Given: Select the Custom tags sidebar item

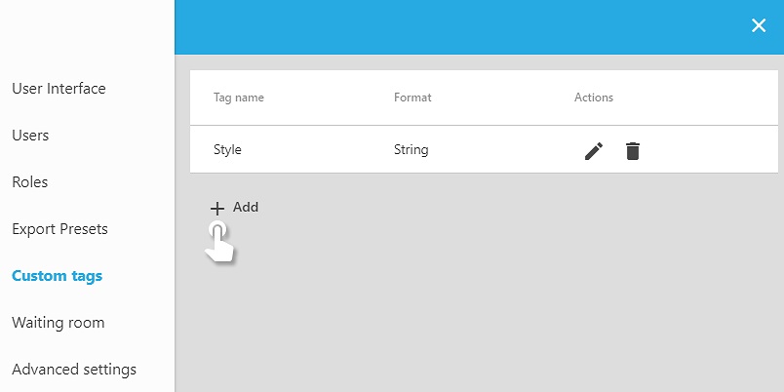Looking at the screenshot, I should (x=57, y=276).
